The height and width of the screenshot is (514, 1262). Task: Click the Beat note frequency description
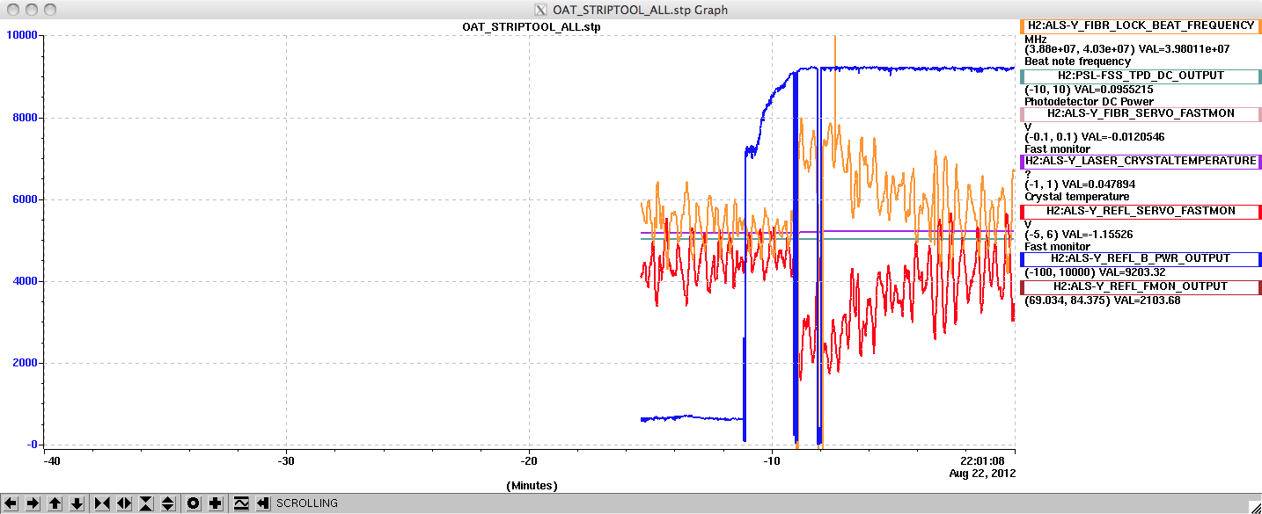pos(1078,62)
